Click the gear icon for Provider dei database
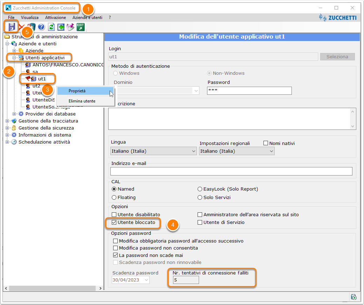 point(21,114)
